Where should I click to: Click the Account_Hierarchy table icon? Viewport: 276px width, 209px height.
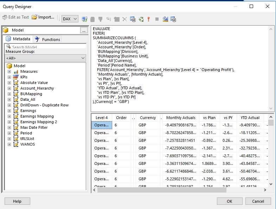click(16, 88)
